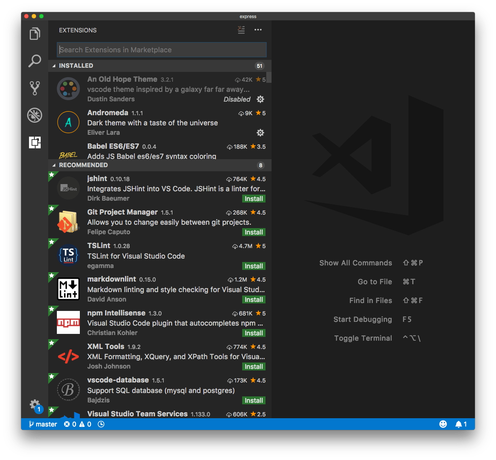Open Source Control view in activity bar
Screen dimensions: 496x460
(35, 88)
